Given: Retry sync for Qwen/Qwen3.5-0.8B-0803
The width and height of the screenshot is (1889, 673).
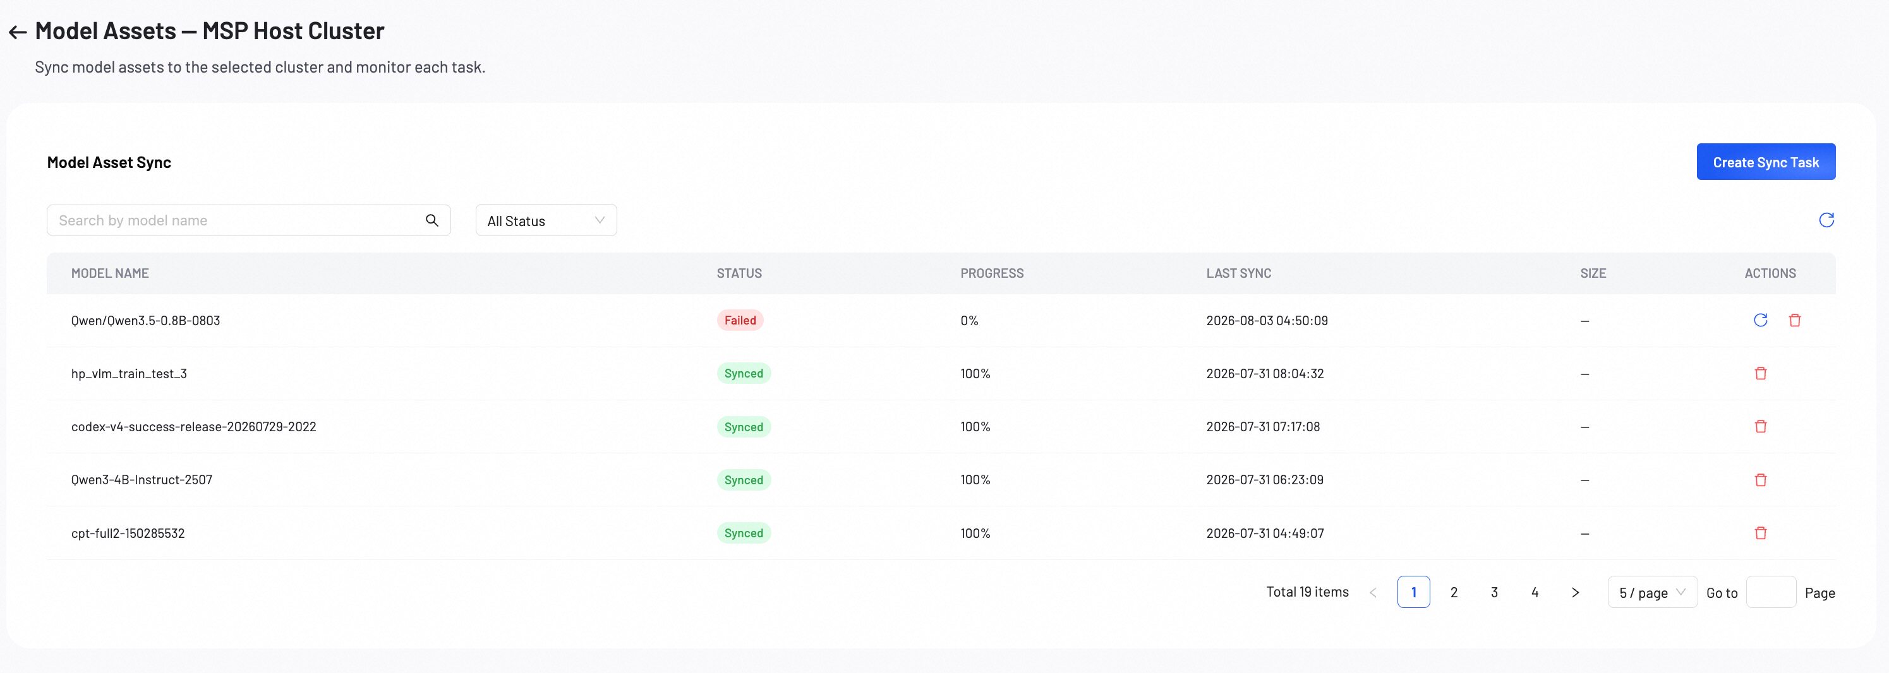Looking at the screenshot, I should pyautogui.click(x=1760, y=320).
